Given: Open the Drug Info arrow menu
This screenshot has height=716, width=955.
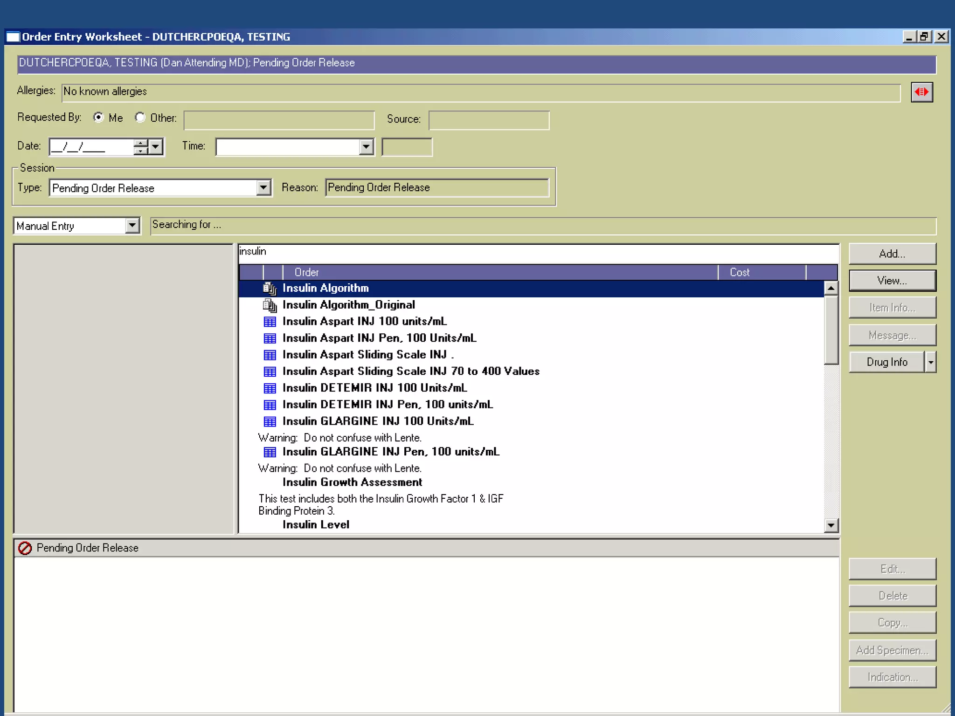Looking at the screenshot, I should pos(931,362).
